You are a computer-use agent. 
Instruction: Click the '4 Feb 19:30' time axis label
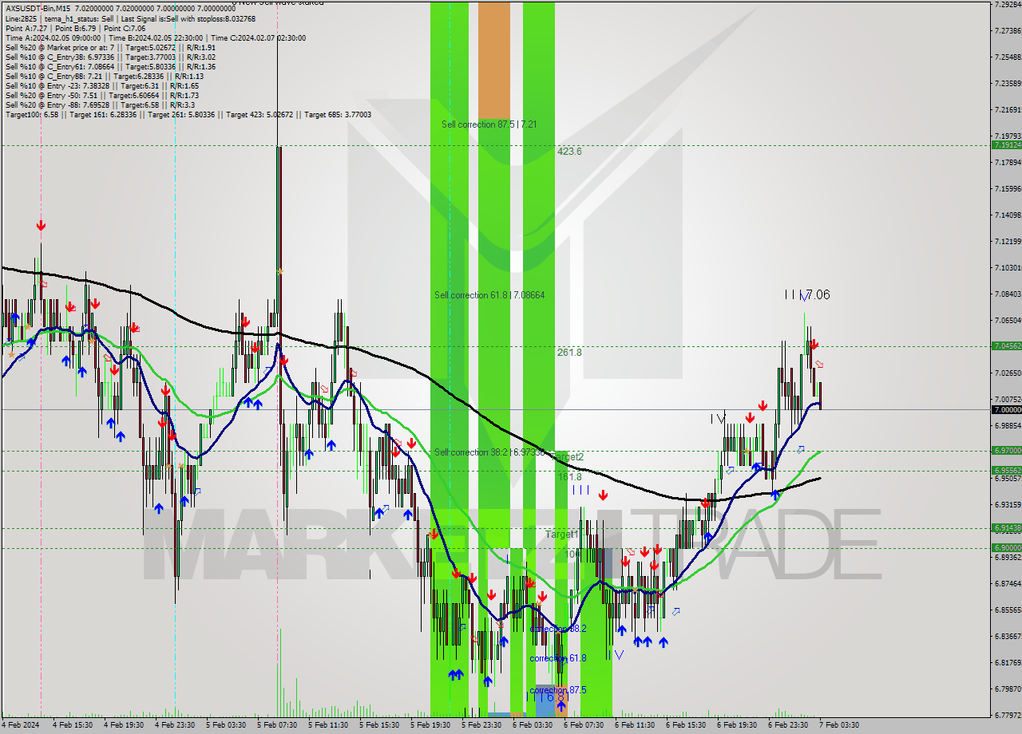tap(124, 725)
